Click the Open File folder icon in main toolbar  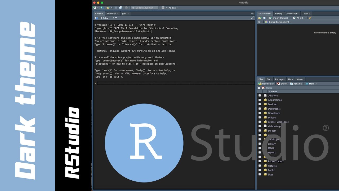point(108,8)
